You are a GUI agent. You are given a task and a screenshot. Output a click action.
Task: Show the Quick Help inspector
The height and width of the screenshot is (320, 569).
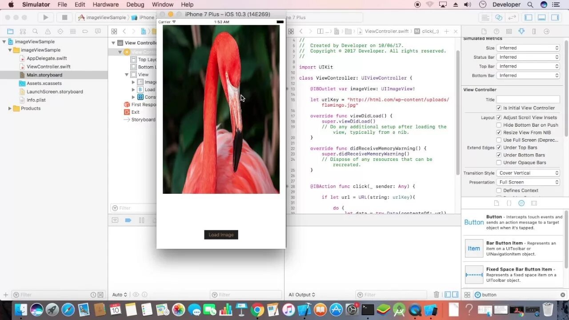click(x=497, y=32)
